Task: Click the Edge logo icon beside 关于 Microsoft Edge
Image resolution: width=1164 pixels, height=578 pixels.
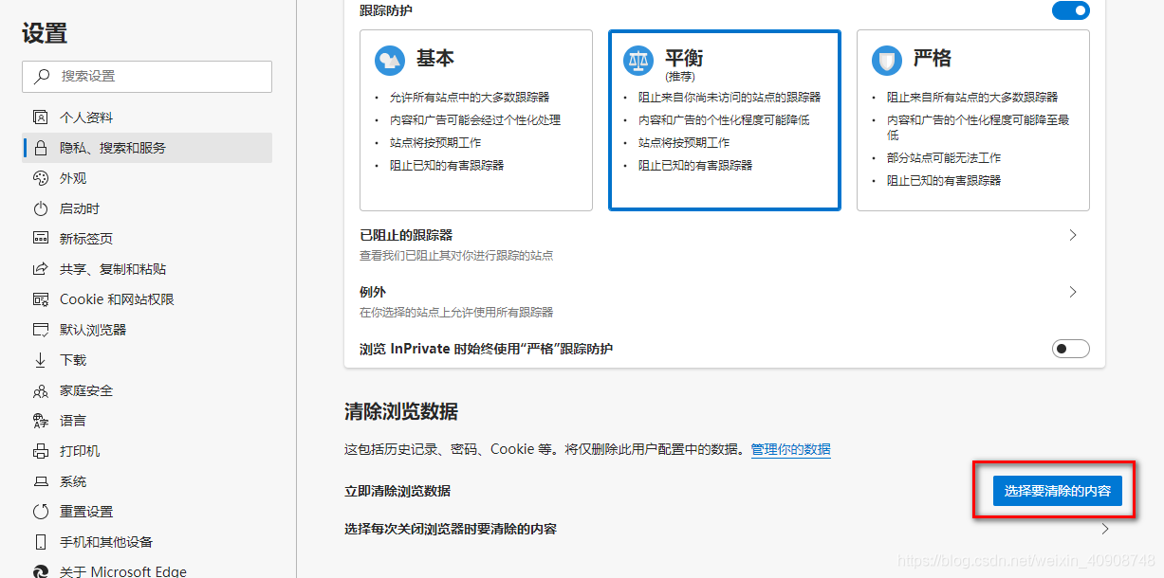Action: coord(40,571)
